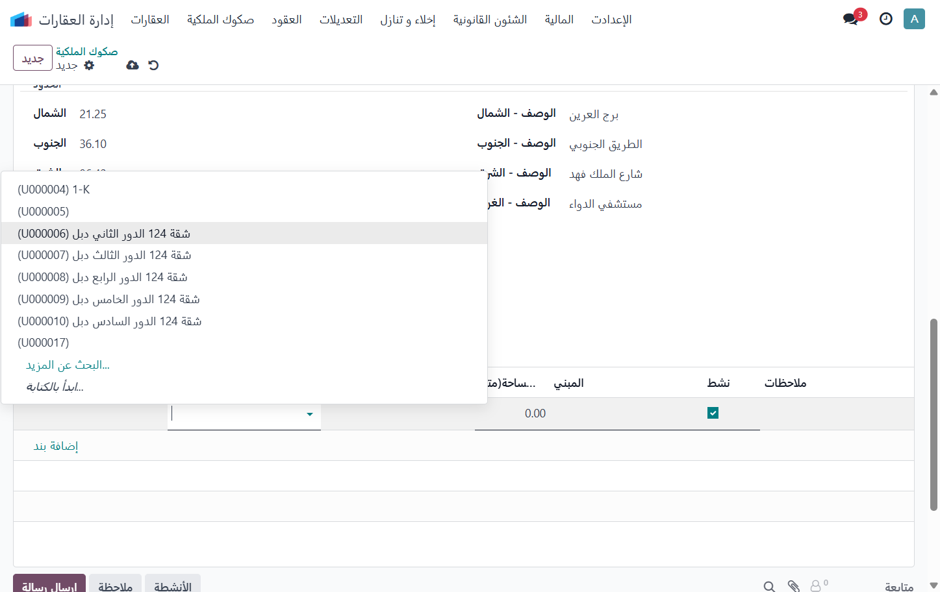Click the المبني column header
This screenshot has height=592, width=940.
(568, 383)
